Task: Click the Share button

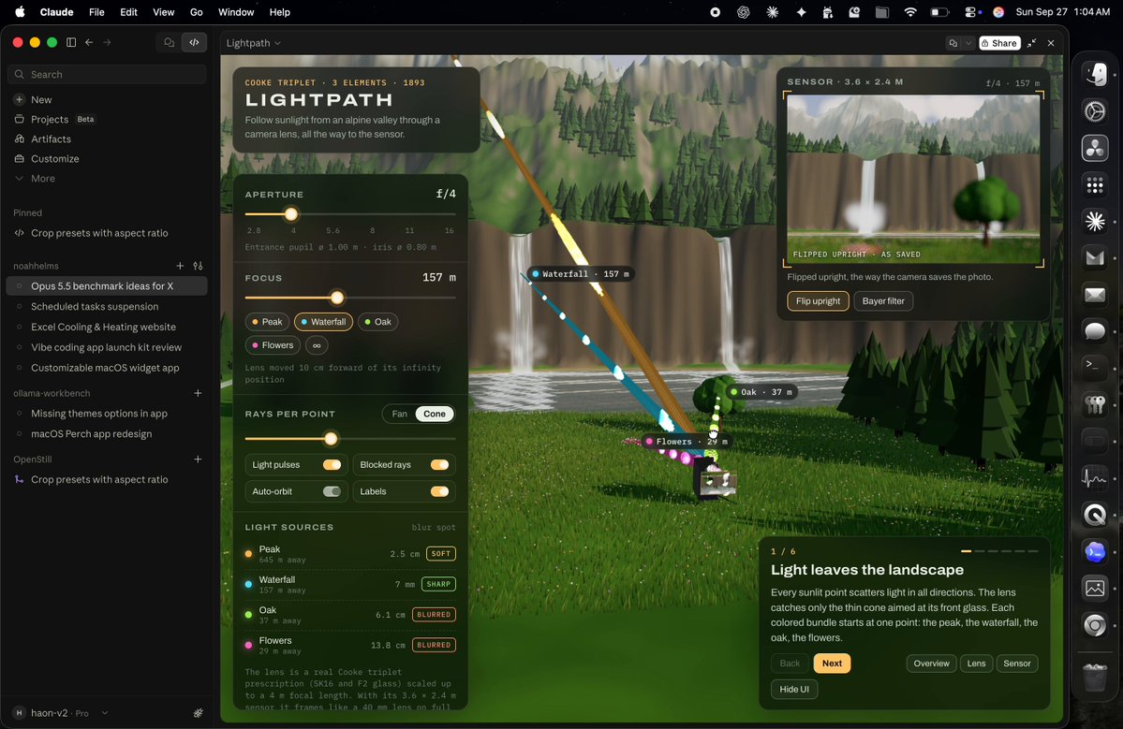Action: coord(999,43)
